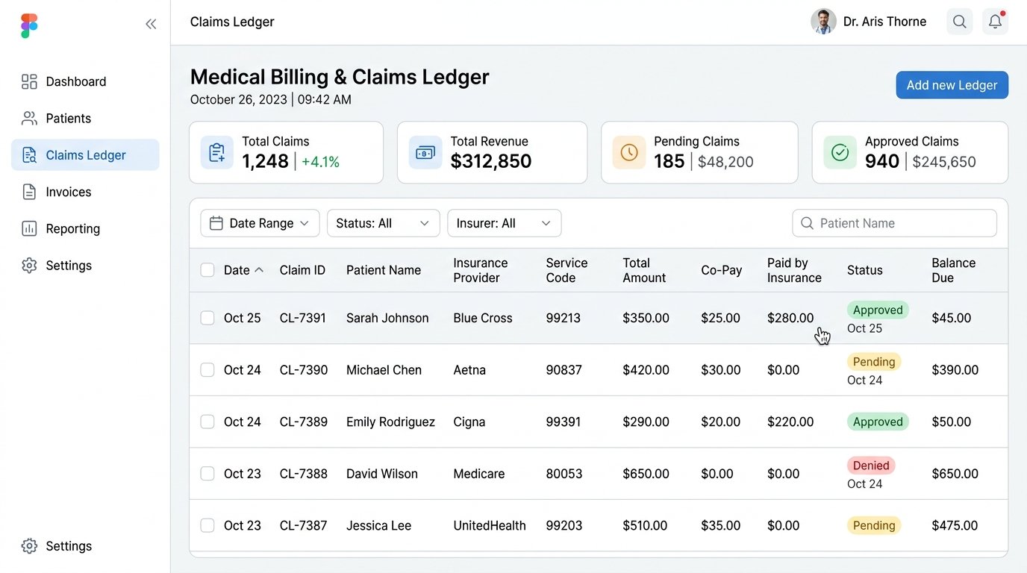This screenshot has width=1027, height=573.
Task: Click service code 99391
Action: (x=564, y=422)
